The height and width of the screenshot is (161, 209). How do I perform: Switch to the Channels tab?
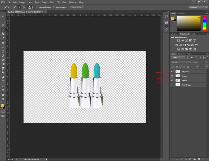tap(181, 54)
